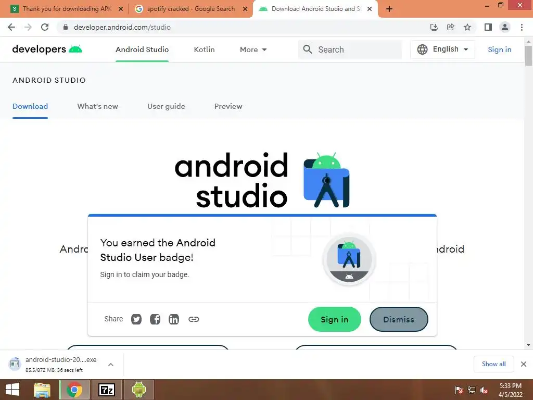Open a new browser tab

pyautogui.click(x=389, y=9)
